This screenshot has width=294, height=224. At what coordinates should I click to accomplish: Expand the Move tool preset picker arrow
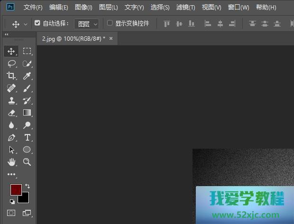26,24
